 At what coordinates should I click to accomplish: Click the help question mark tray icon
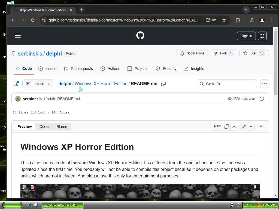pos(232,205)
